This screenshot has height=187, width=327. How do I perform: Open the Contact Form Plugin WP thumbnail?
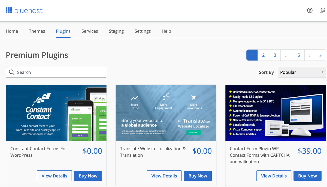(276, 113)
